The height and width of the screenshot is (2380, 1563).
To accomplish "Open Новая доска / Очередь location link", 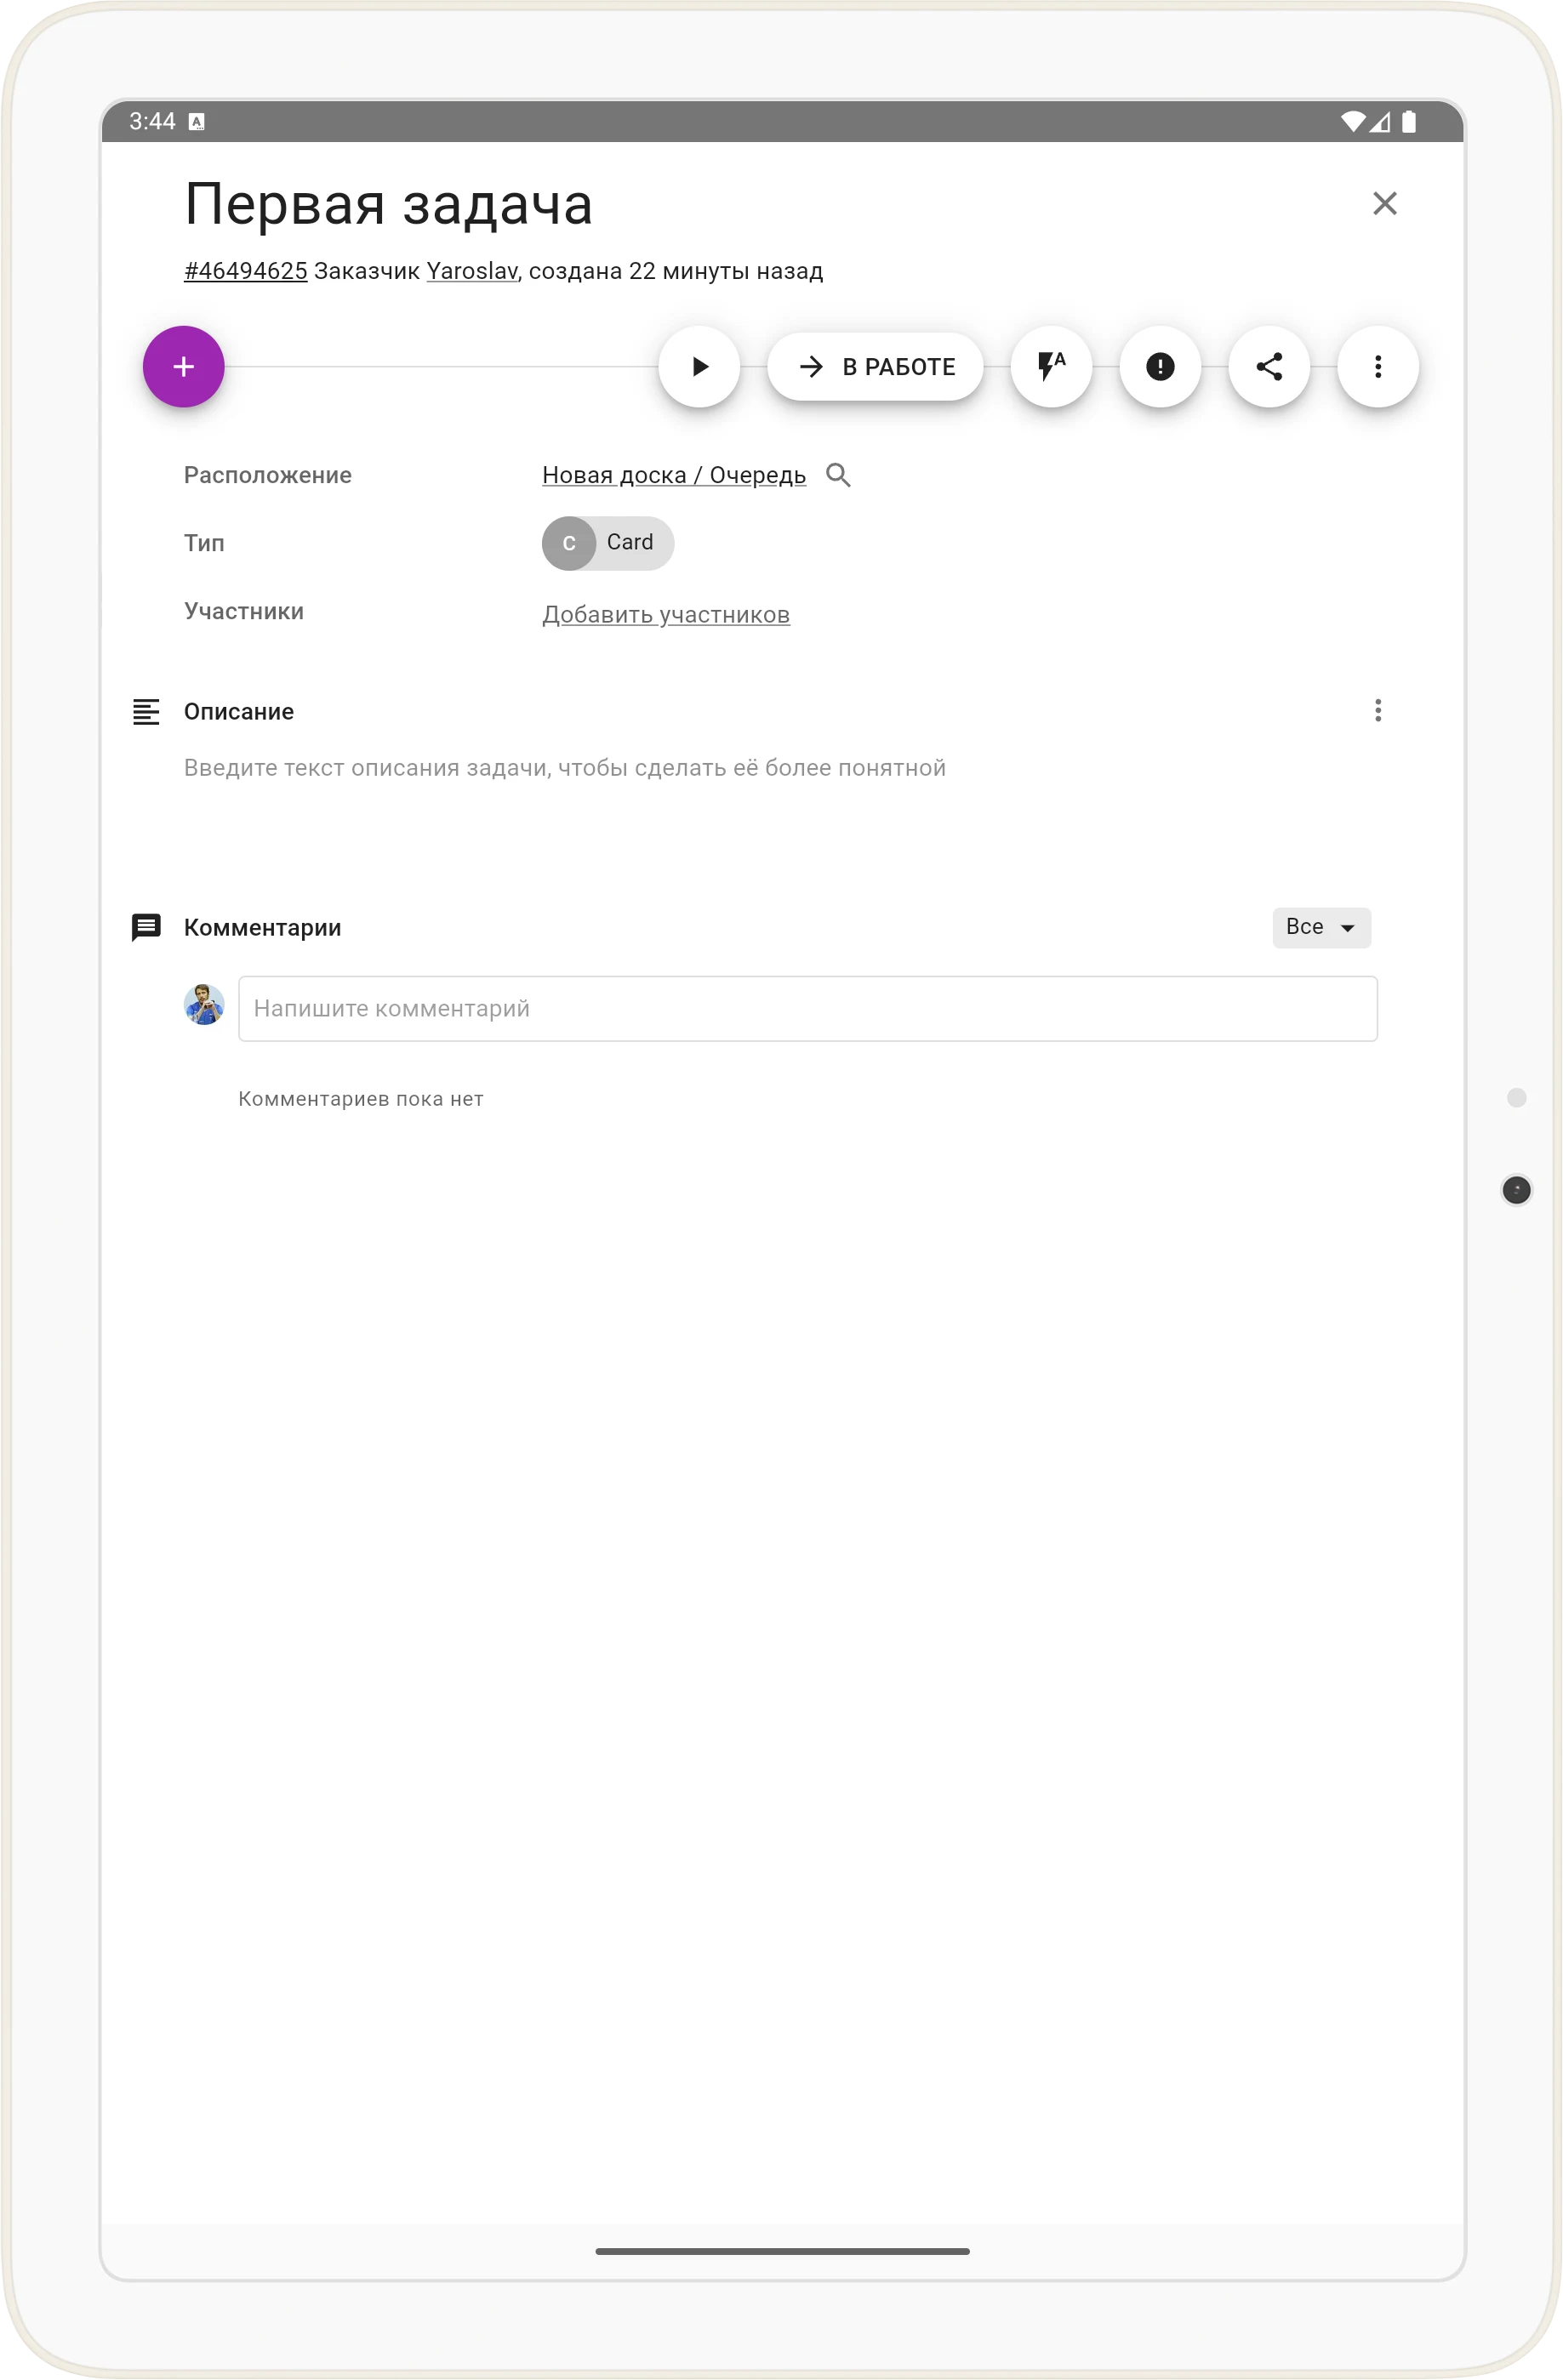I will pyautogui.click(x=674, y=475).
